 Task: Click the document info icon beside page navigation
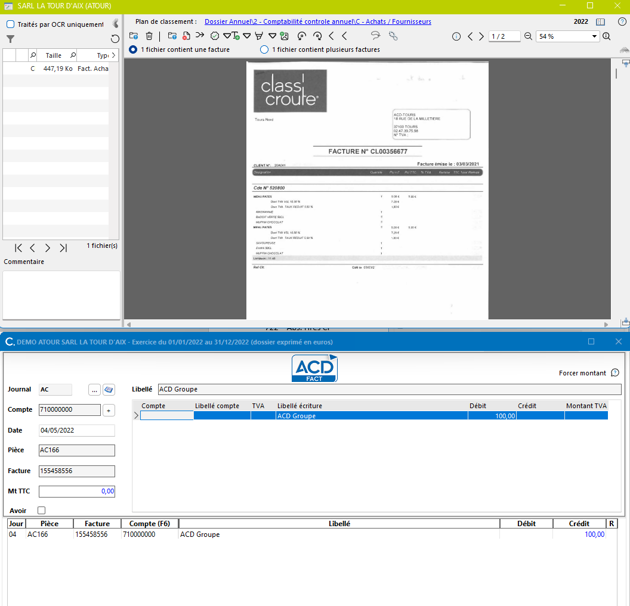456,36
